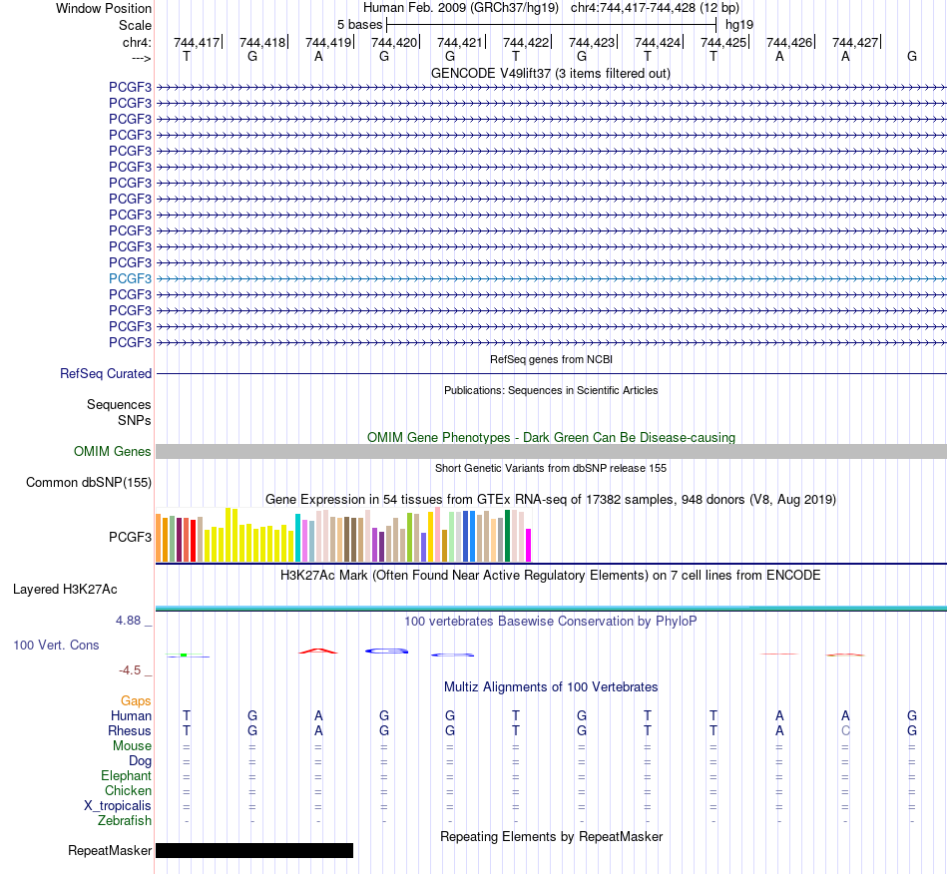Click the OMIM Genes gray bar
Image resolution: width=948 pixels, height=874 pixels.
551,452
